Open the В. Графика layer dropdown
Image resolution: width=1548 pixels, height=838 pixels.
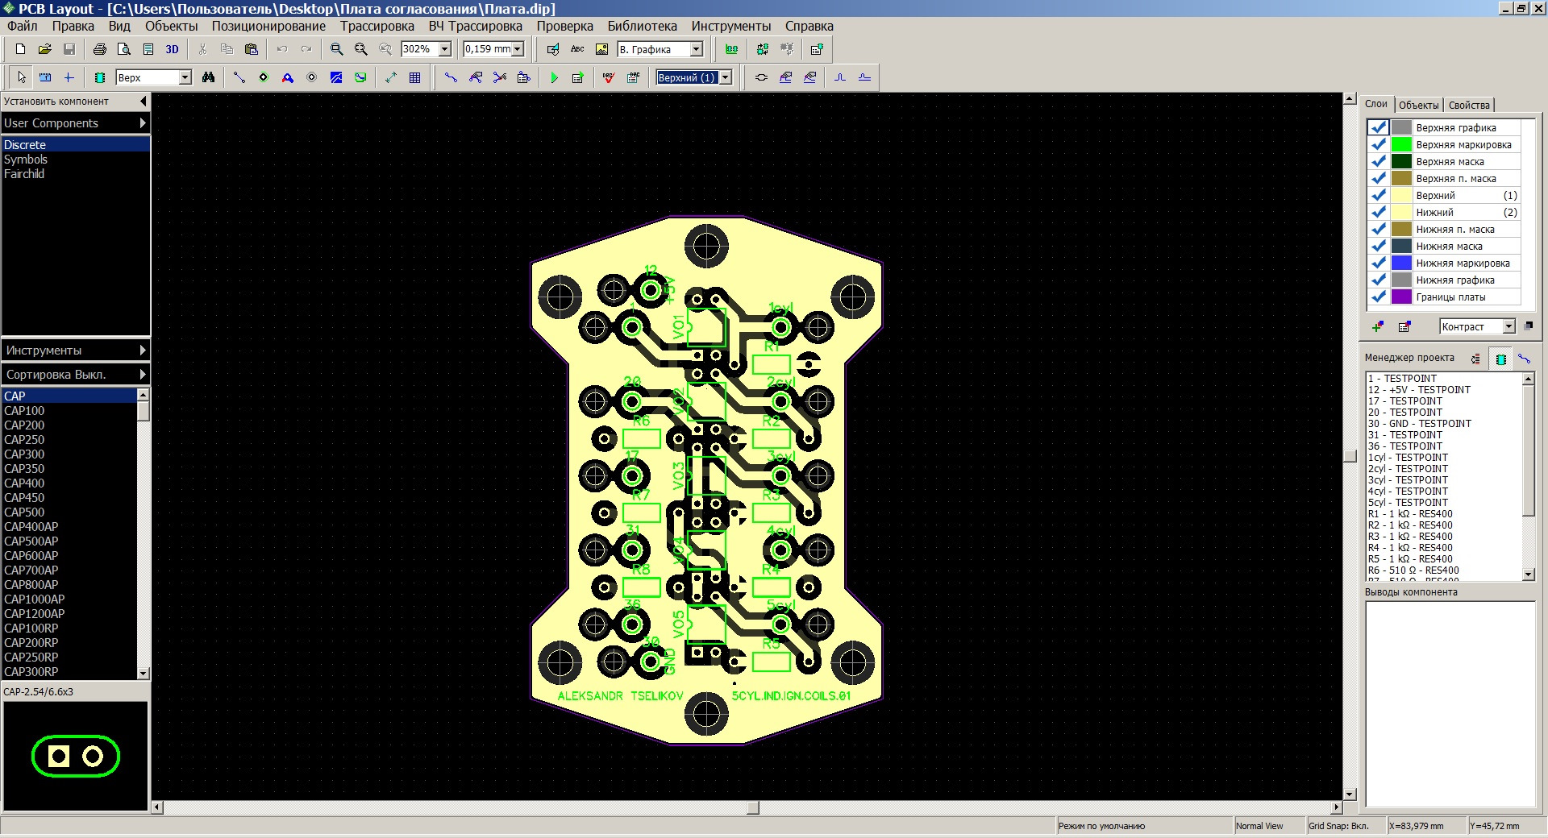coord(697,49)
